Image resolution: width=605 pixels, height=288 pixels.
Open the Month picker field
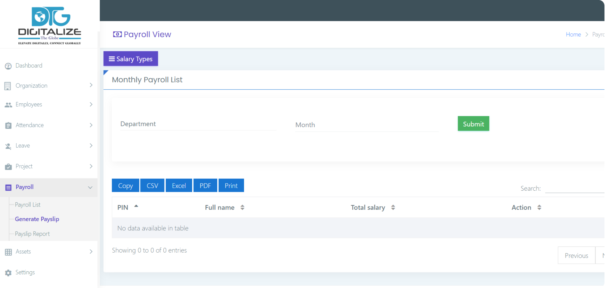point(367,125)
